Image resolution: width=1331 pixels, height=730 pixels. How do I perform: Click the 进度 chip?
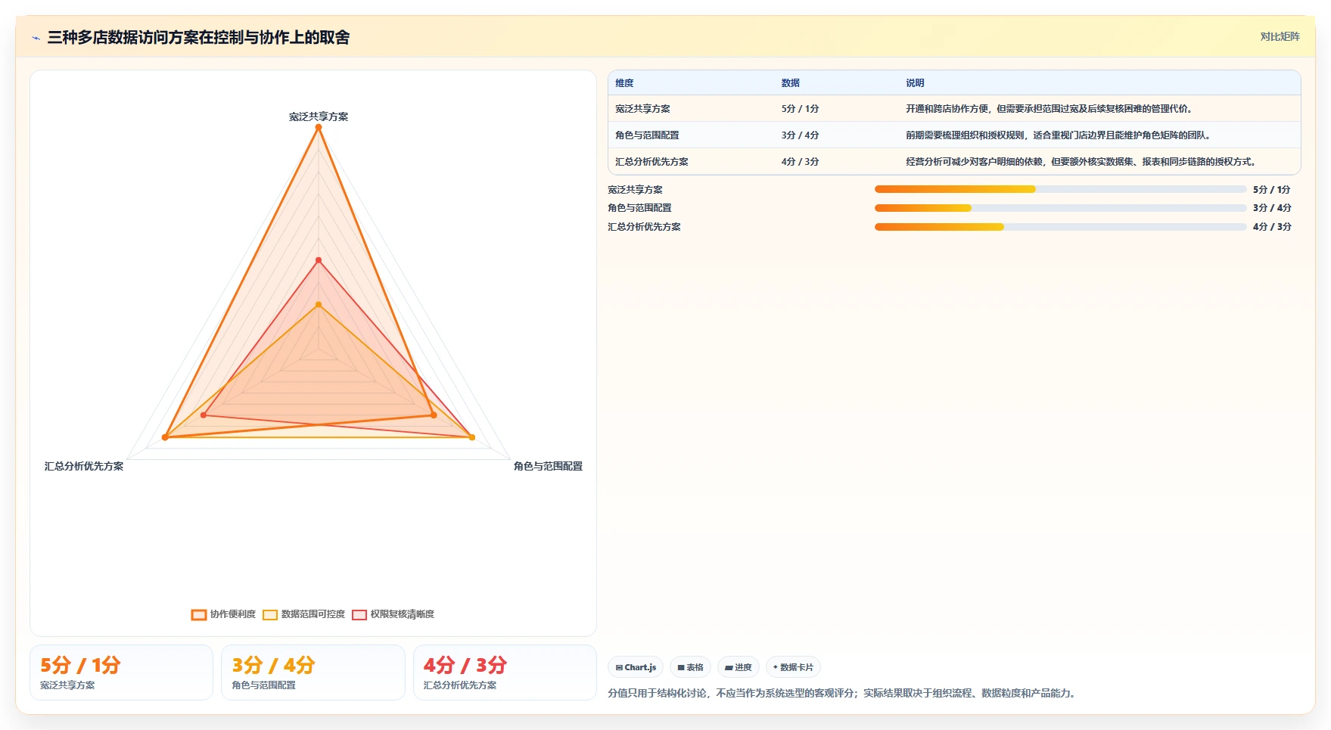[739, 667]
